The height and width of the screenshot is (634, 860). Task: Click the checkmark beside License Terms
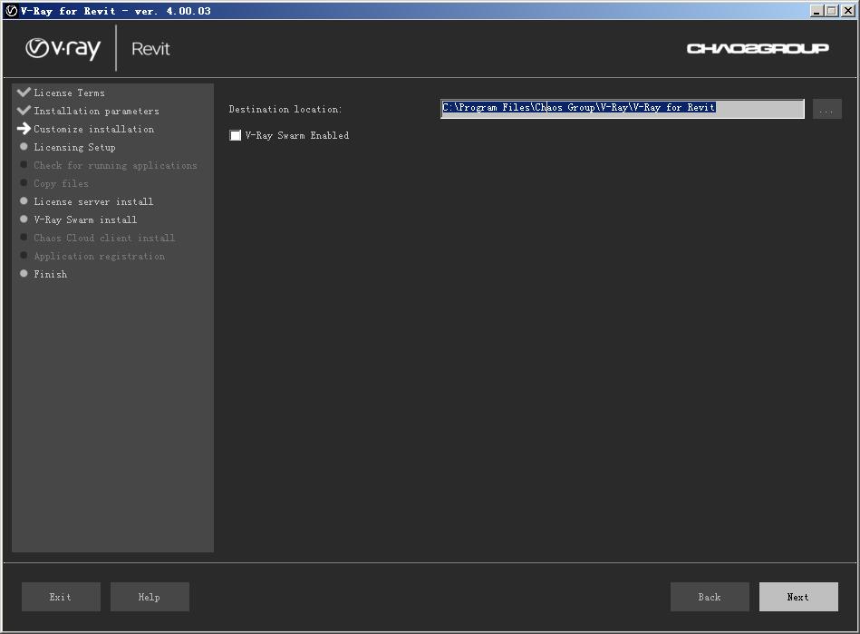[24, 92]
